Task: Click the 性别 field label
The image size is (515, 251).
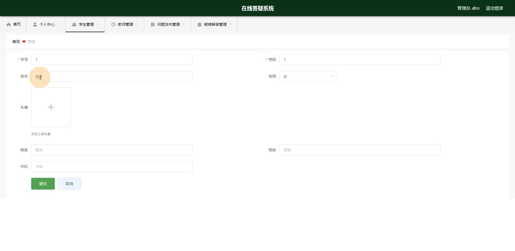Action: [x=272, y=76]
